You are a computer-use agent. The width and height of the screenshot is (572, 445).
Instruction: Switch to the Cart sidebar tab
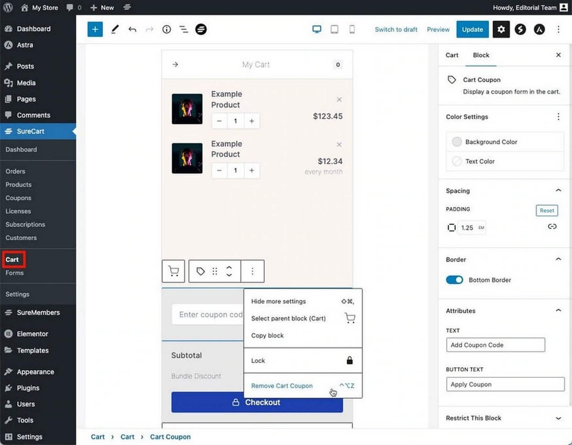coord(451,55)
